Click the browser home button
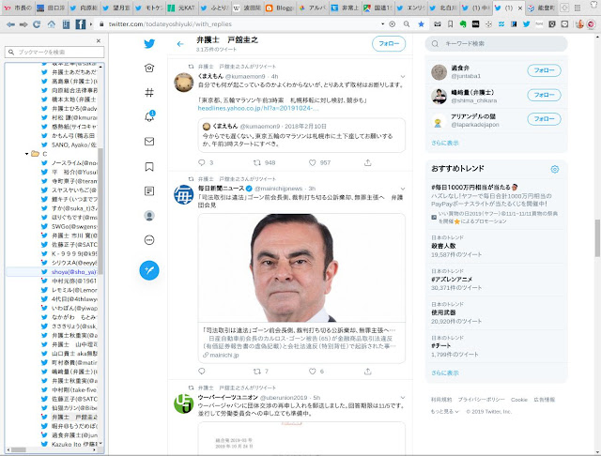 pyautogui.click(x=51, y=24)
